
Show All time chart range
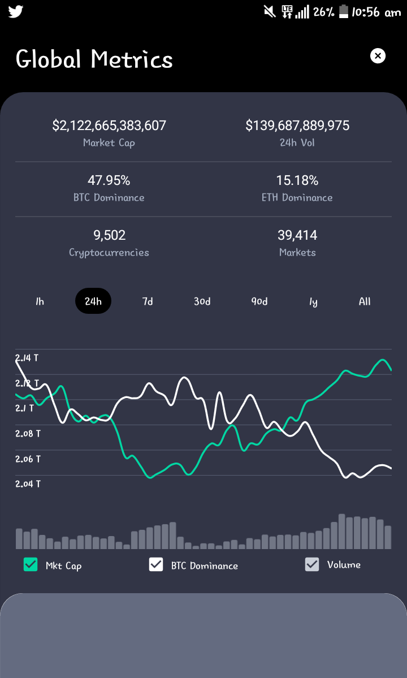coord(365,301)
